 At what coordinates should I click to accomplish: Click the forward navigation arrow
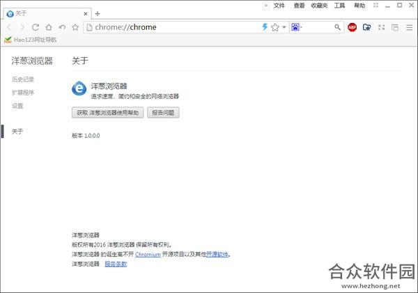(x=22, y=27)
